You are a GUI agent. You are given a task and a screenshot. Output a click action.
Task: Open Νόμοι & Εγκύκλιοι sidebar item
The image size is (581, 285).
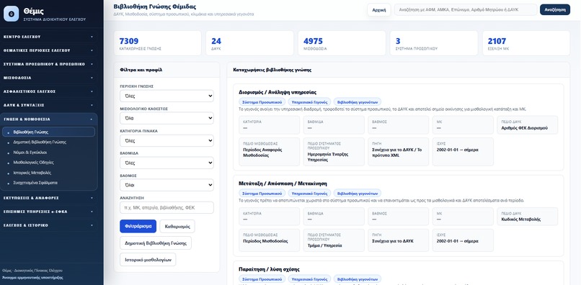(x=48, y=152)
